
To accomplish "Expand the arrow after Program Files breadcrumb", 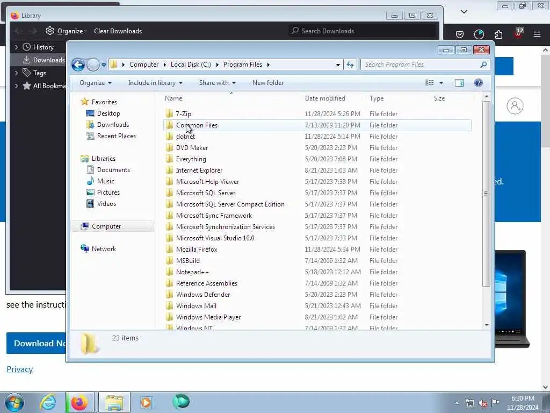I will tap(269, 65).
